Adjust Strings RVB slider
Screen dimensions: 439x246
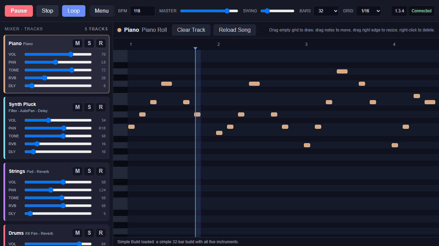pyautogui.click(x=58, y=206)
